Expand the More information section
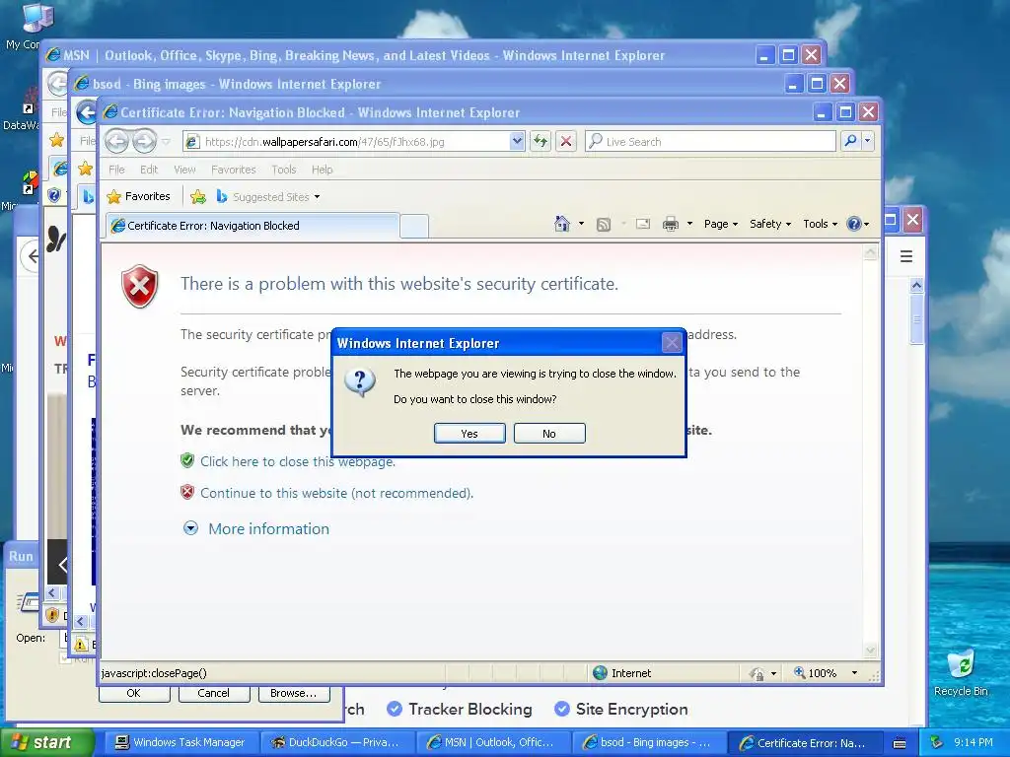1010x757 pixels. click(256, 528)
